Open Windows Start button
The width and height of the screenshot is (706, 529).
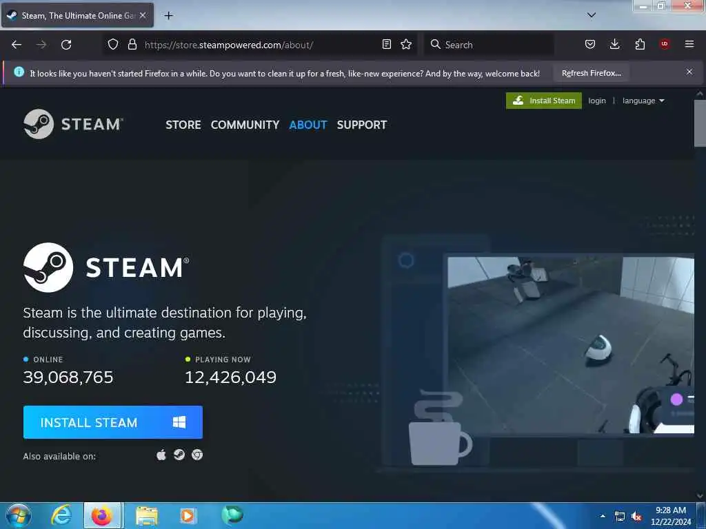[x=19, y=515]
